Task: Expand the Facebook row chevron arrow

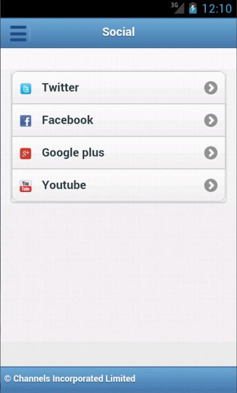Action: point(211,121)
